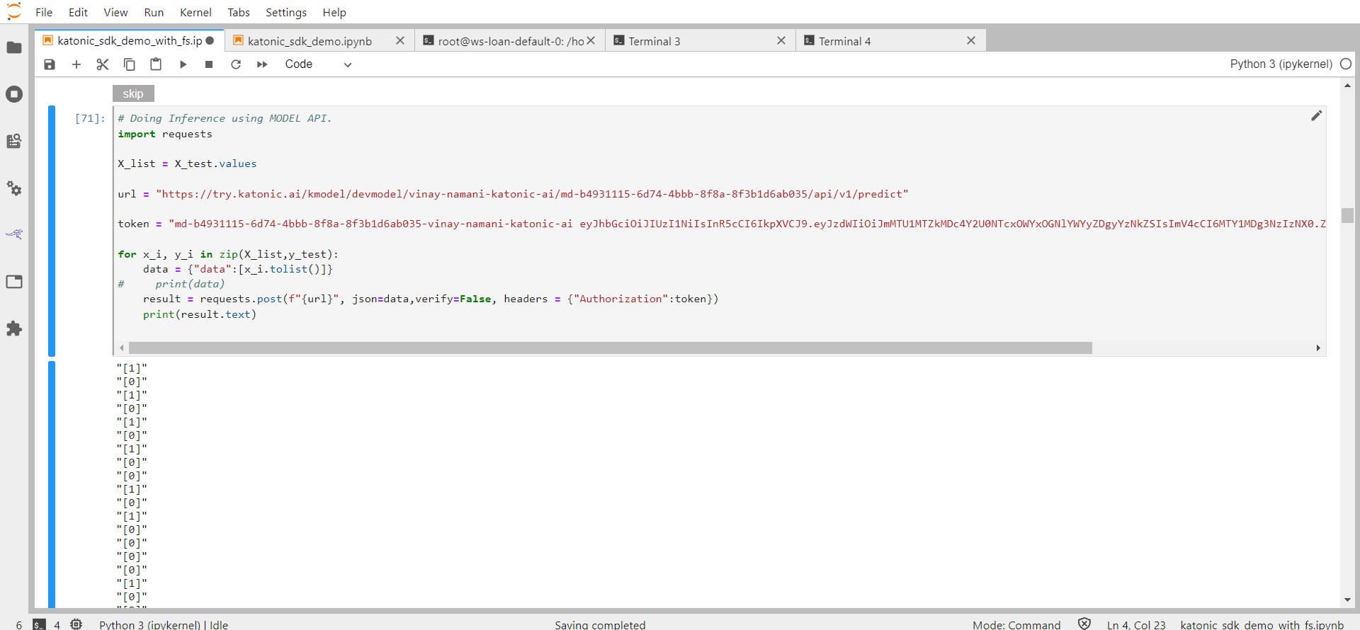Switch to katonic_sdk_demo_with_fs notebook tab
Viewport: 1360px width, 630px height.
click(129, 40)
